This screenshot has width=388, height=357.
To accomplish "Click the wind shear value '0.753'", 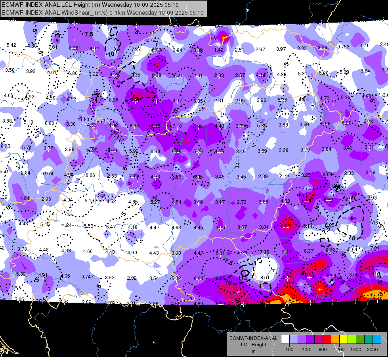I will tap(344, 46).
